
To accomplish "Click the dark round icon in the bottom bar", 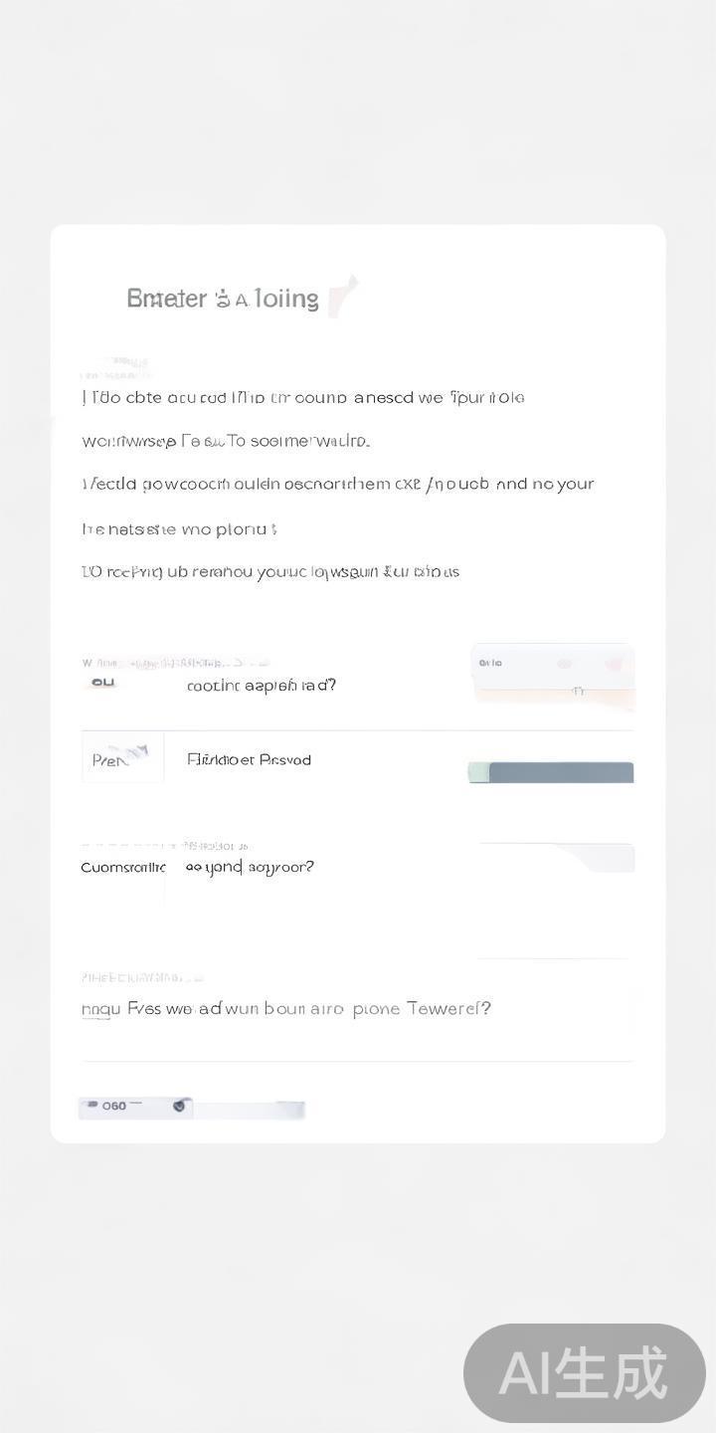I will [179, 1106].
